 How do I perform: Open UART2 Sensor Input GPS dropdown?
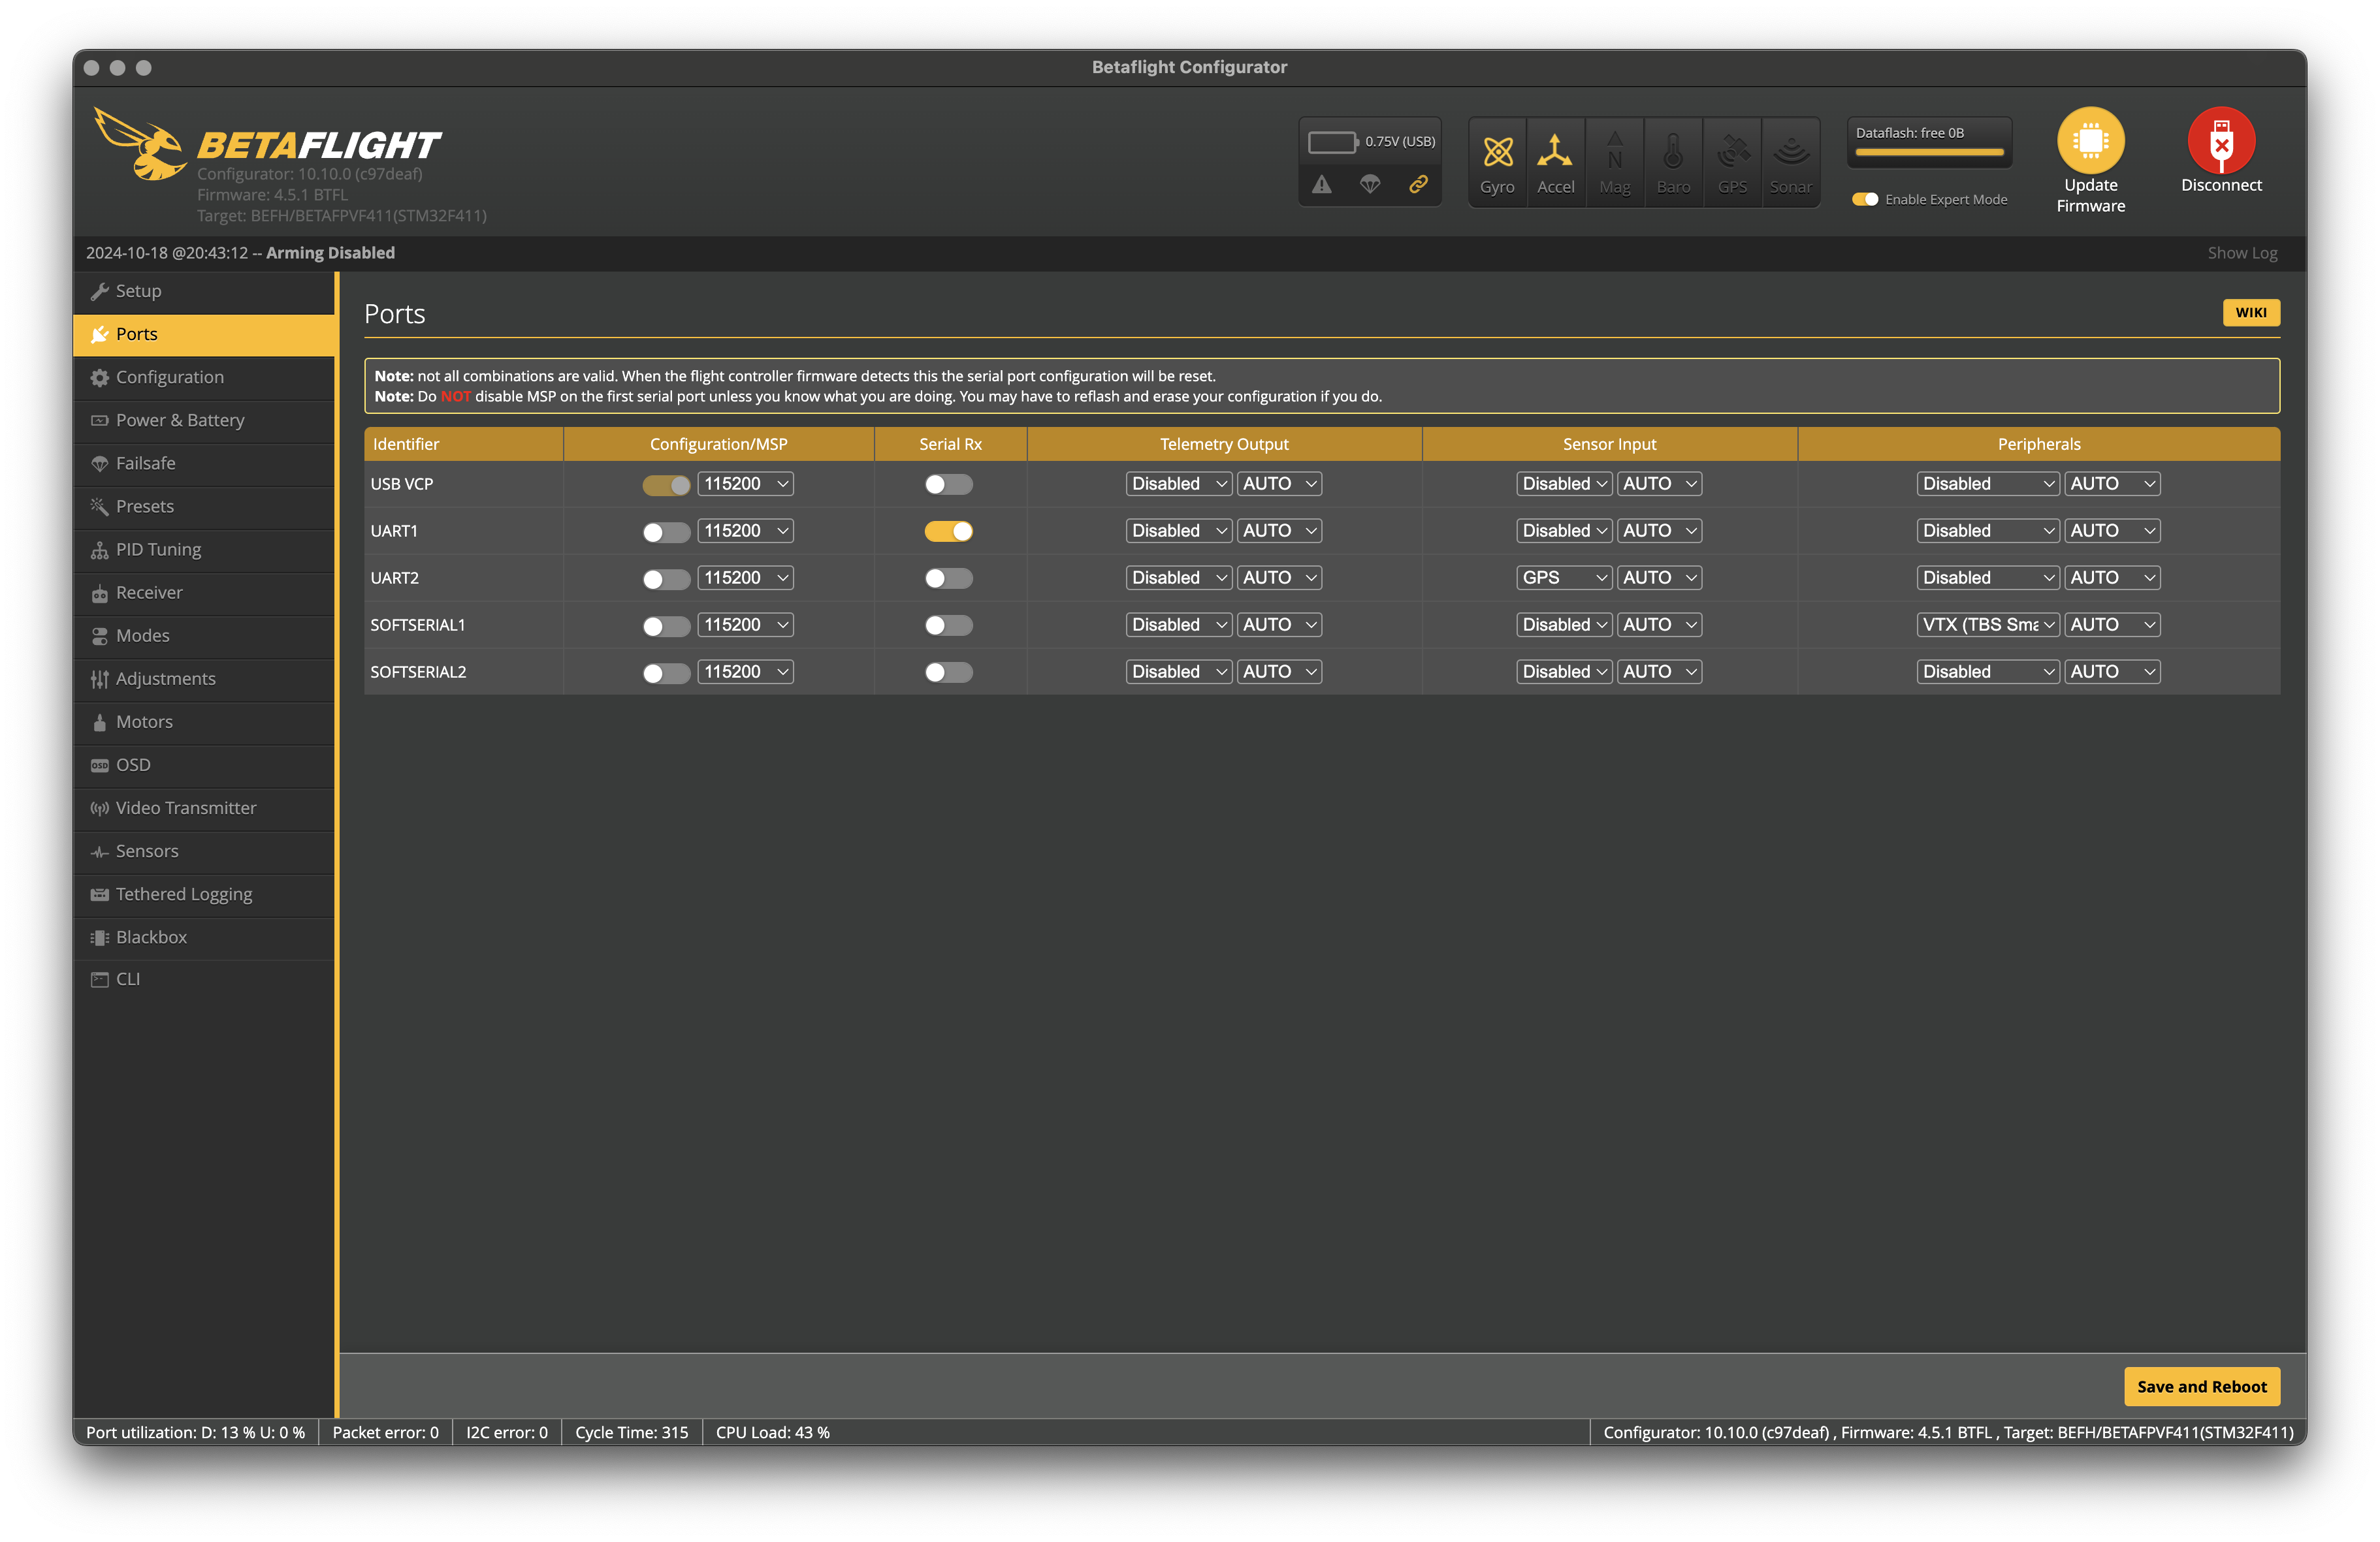click(x=1563, y=578)
